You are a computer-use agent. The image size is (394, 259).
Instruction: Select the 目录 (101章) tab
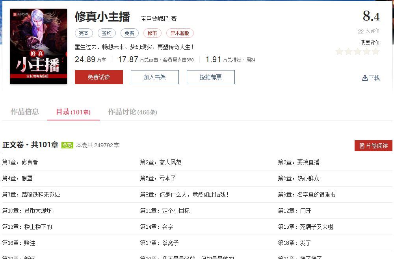point(73,112)
